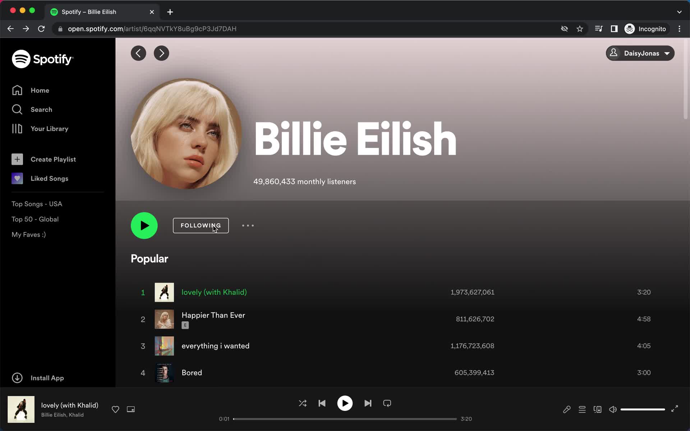This screenshot has width=690, height=431.
Task: Click the skip to next track icon
Action: pyautogui.click(x=368, y=403)
